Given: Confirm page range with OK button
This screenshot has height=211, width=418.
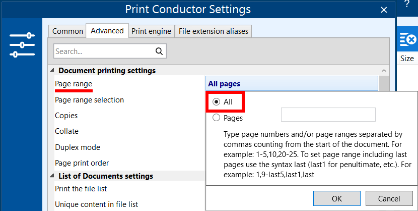Looking at the screenshot, I should coord(337,198).
